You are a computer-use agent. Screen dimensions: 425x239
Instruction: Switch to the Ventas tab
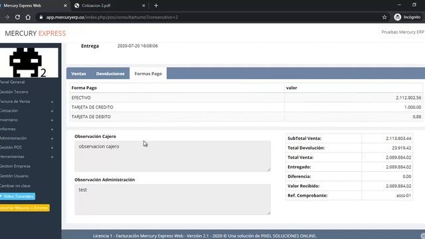pyautogui.click(x=78, y=74)
